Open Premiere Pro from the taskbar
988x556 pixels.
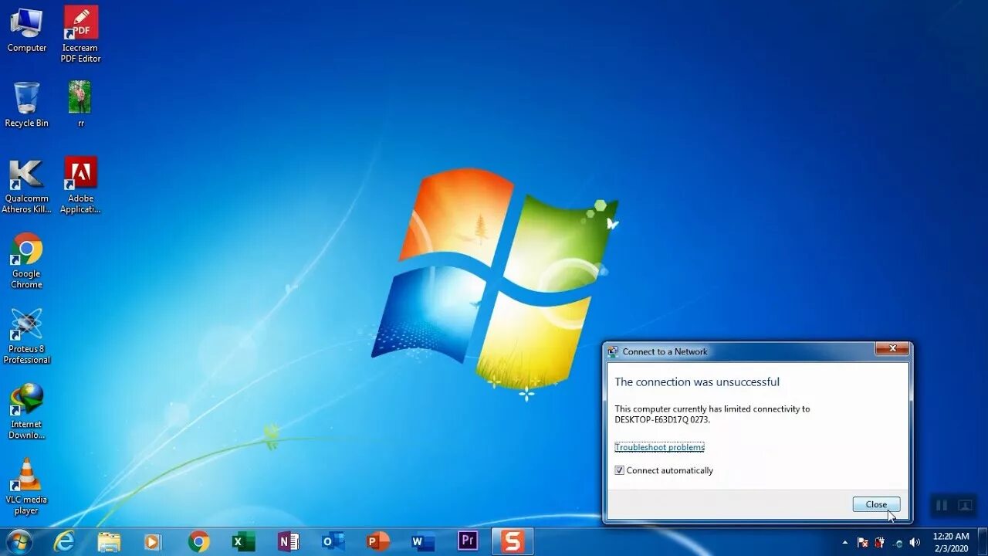467,541
